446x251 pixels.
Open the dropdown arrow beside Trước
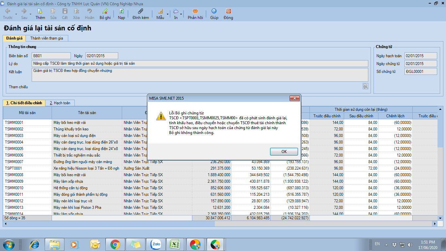(17, 14)
